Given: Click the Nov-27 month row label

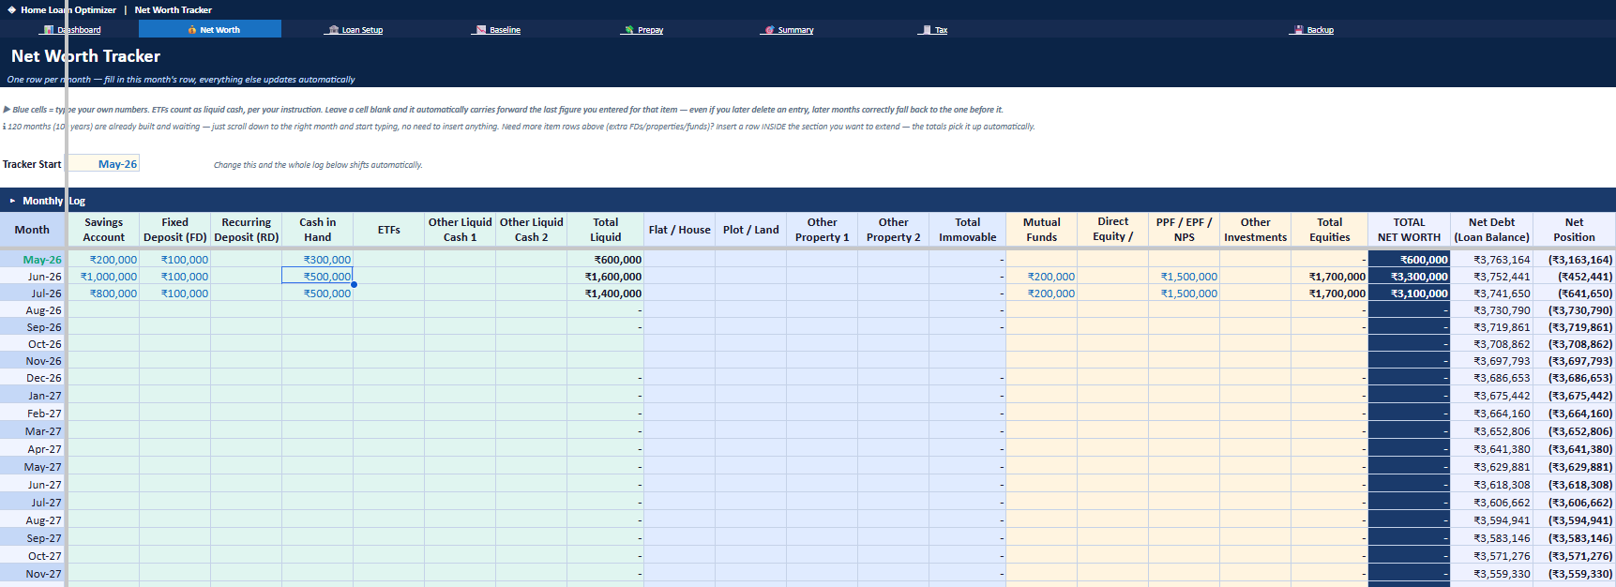Looking at the screenshot, I should click(x=33, y=574).
